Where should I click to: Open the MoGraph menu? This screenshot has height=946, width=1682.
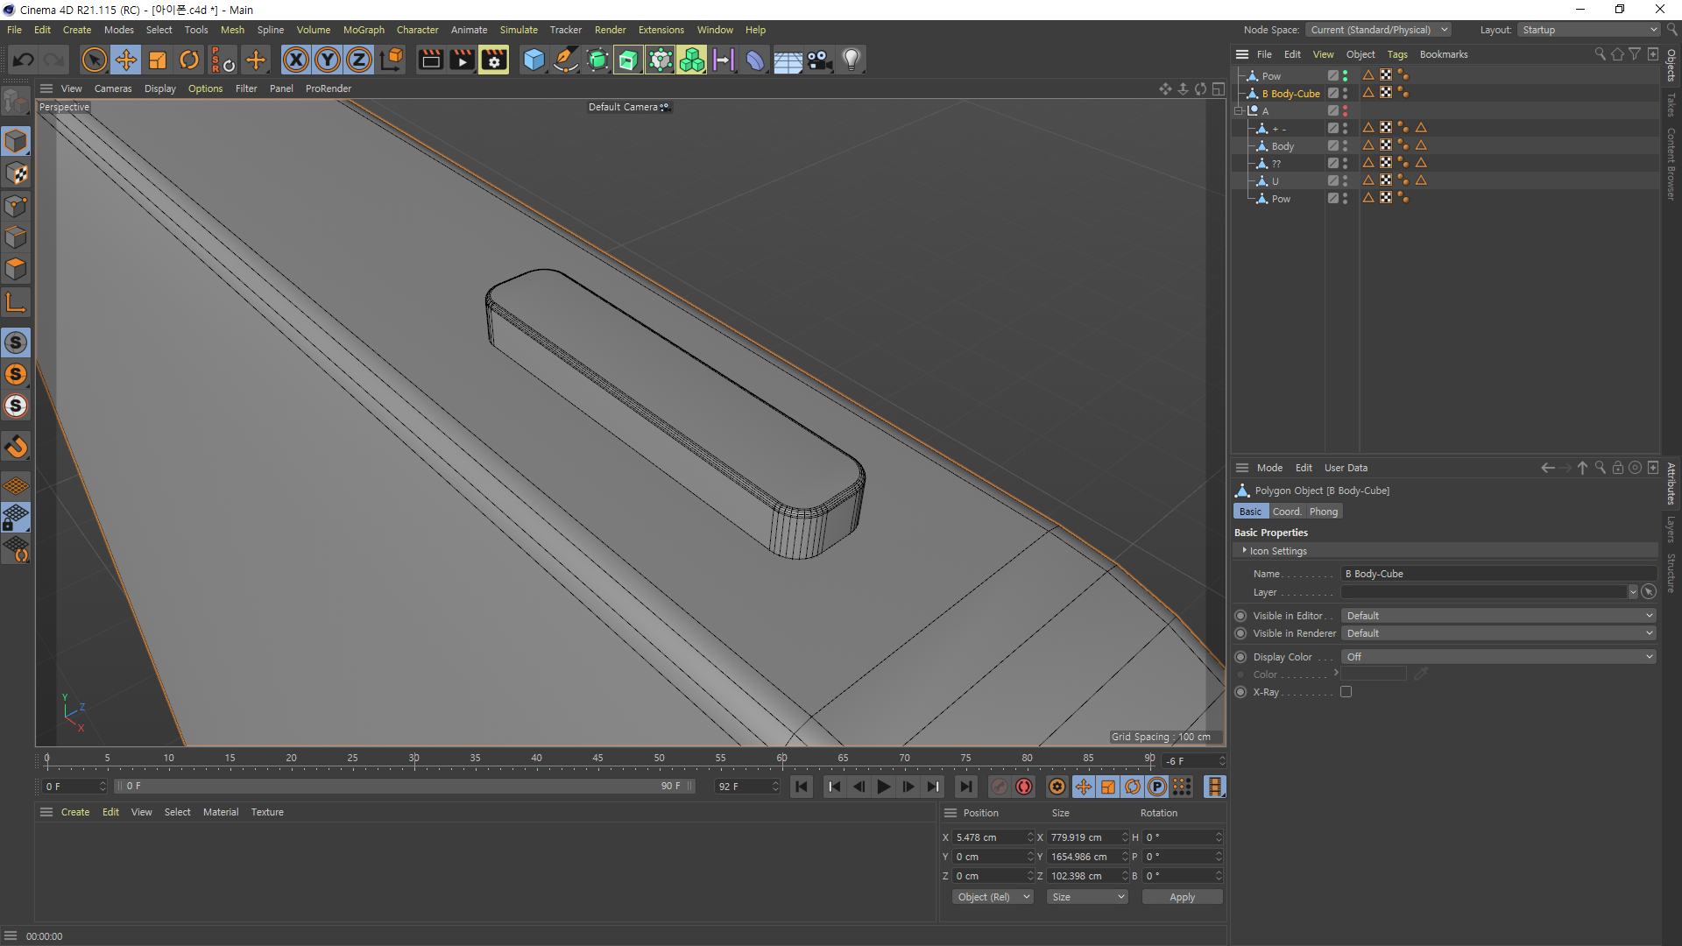point(363,30)
